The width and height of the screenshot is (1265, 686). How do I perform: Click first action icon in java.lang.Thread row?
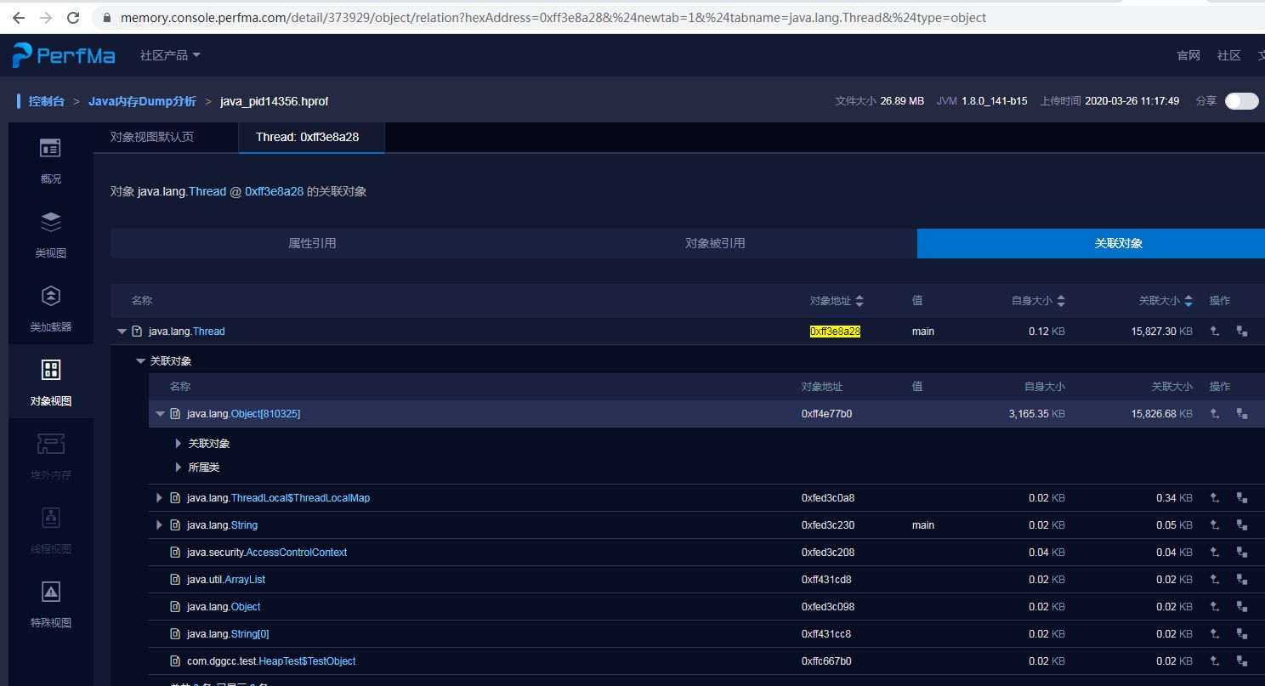1215,332
